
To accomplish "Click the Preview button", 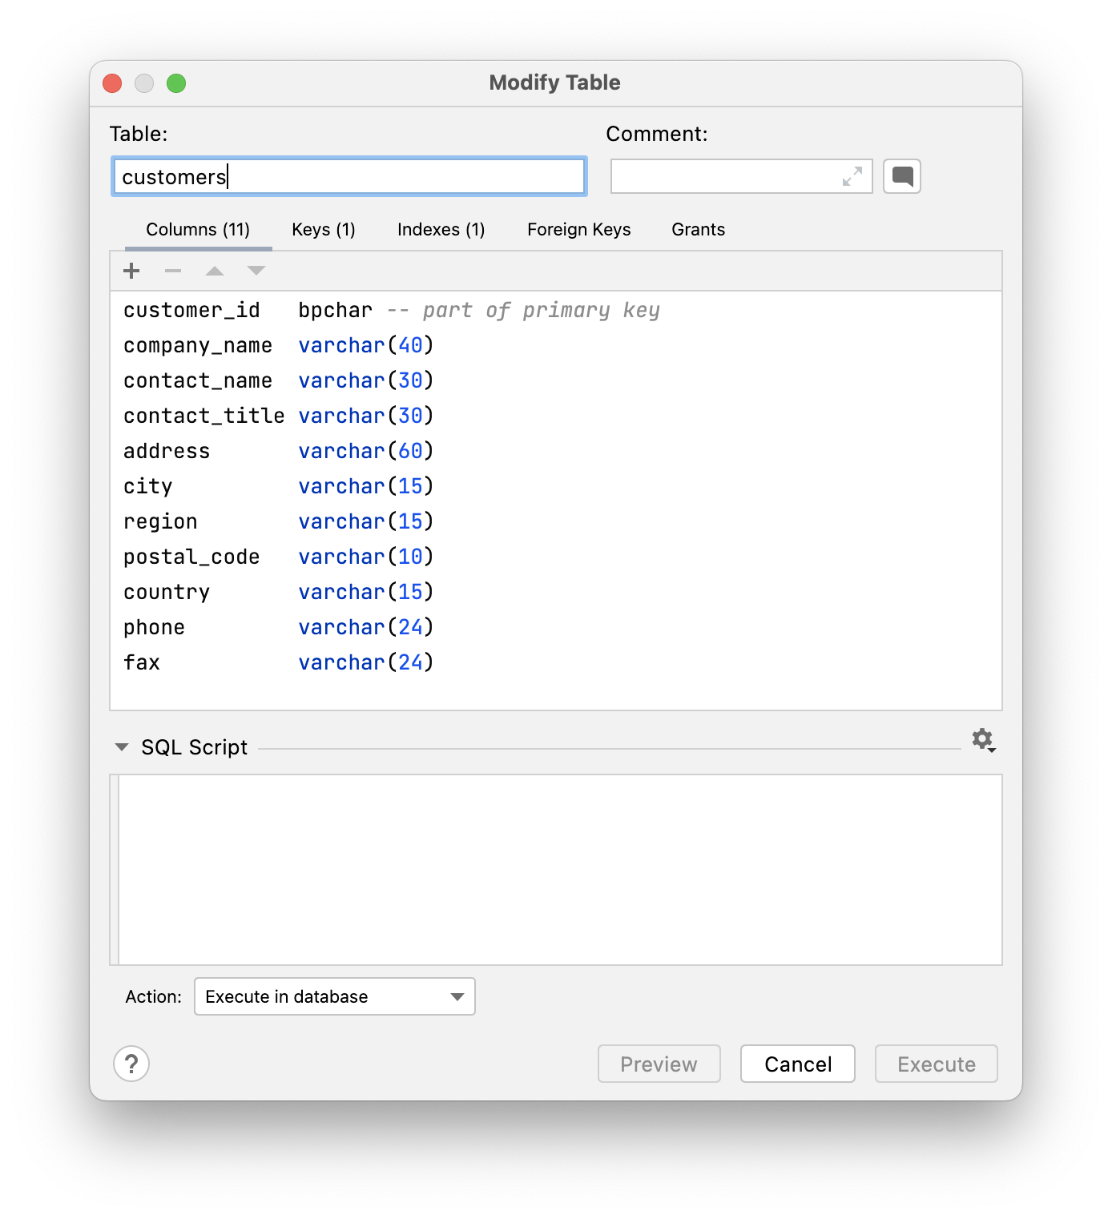I will coord(659,1064).
